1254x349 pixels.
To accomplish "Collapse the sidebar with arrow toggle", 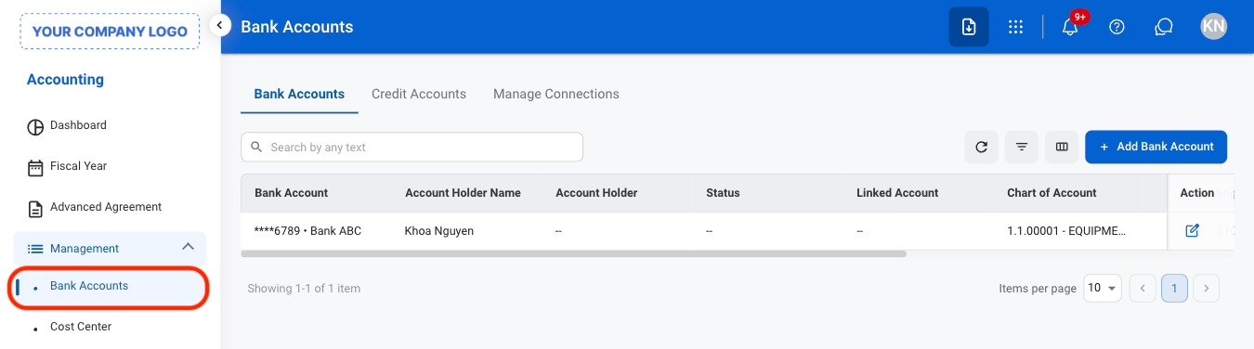I will click(219, 26).
